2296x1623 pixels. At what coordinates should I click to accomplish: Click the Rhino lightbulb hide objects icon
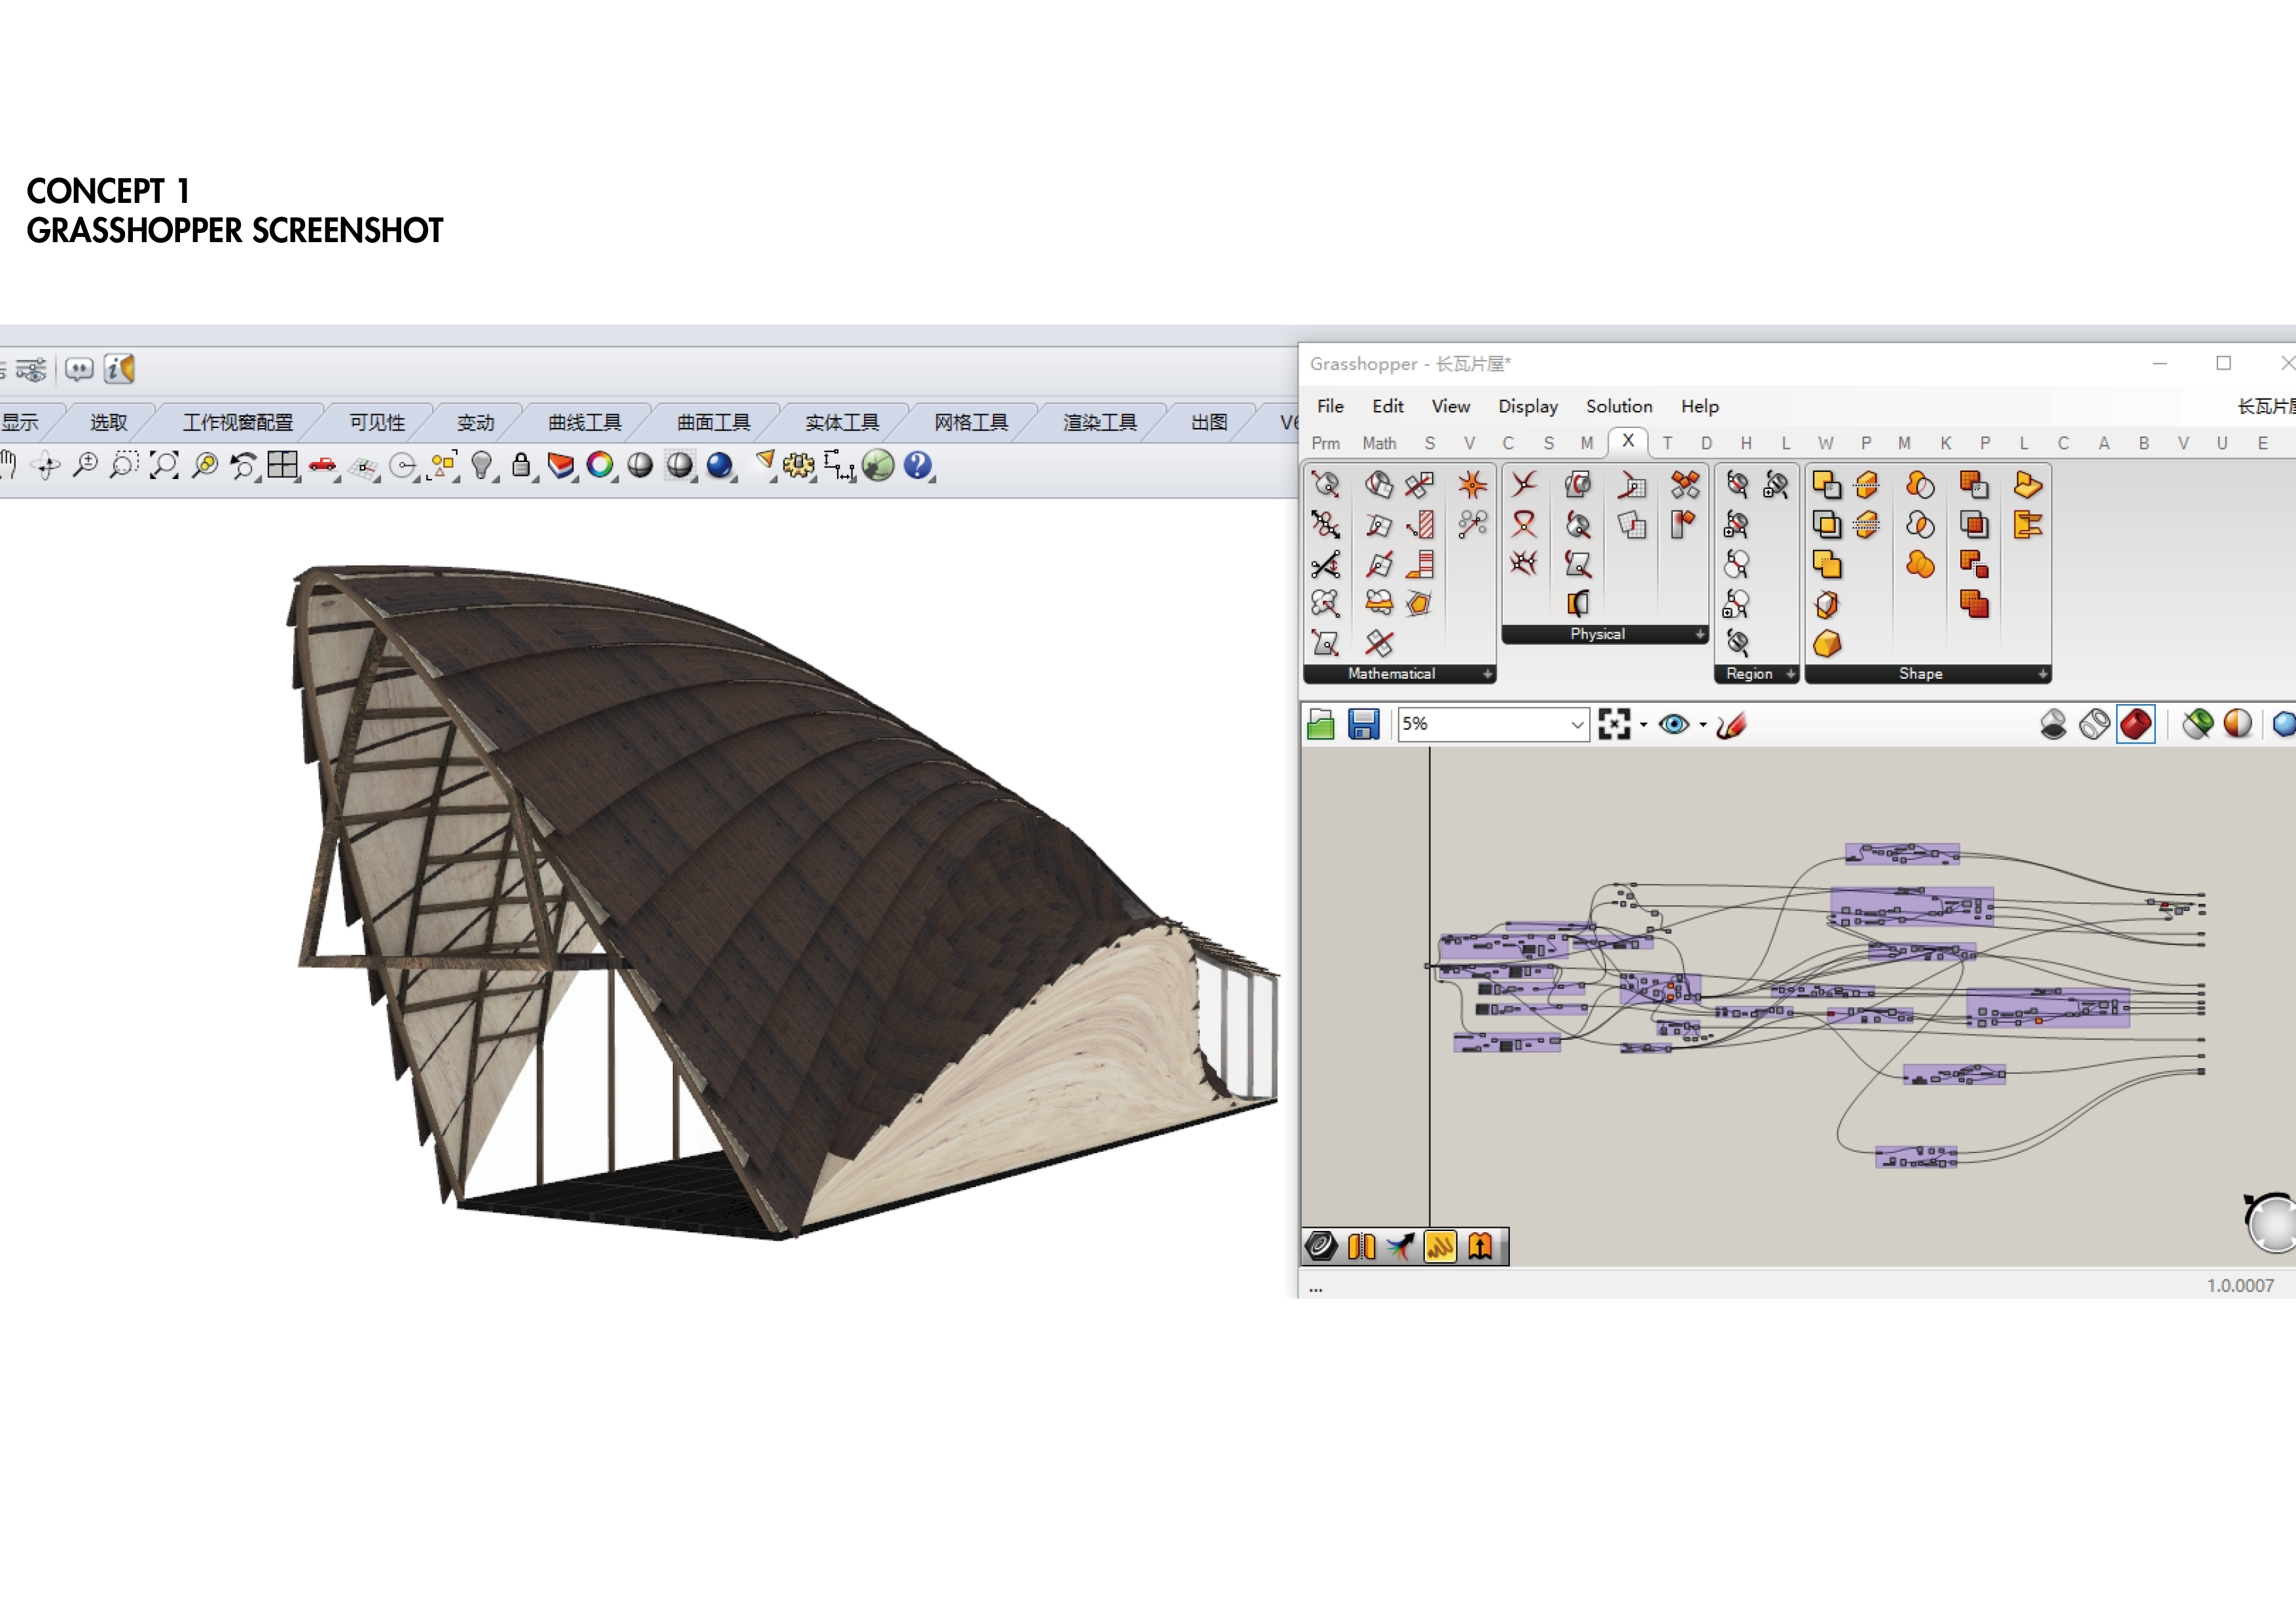pos(481,465)
